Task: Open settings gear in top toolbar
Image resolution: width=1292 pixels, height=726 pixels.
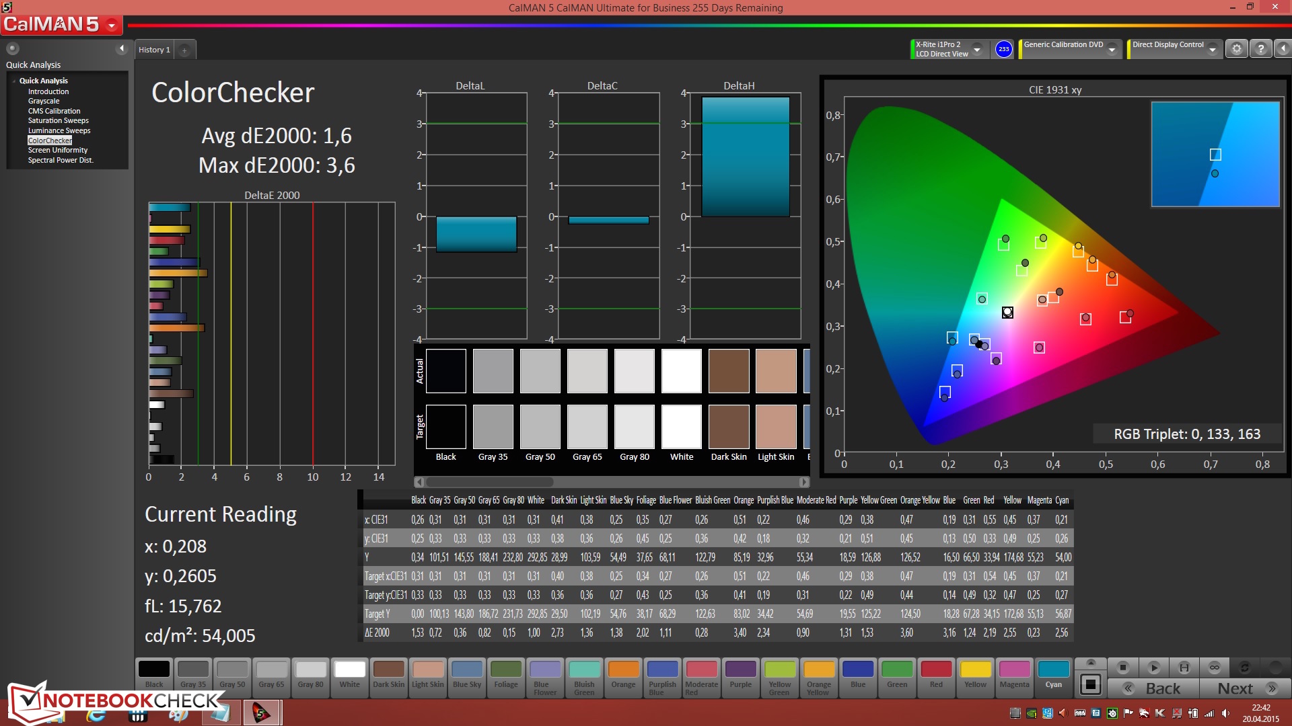Action: (1236, 49)
